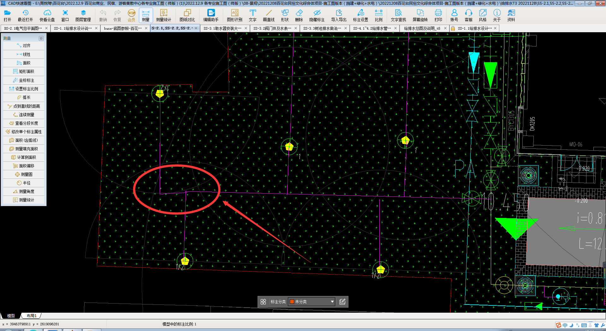Open the 编辑助手 edit assistant

[211, 15]
